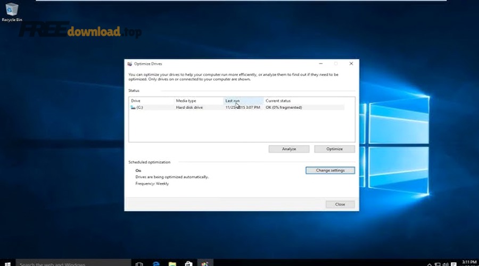Click the Optimize button

pos(334,149)
